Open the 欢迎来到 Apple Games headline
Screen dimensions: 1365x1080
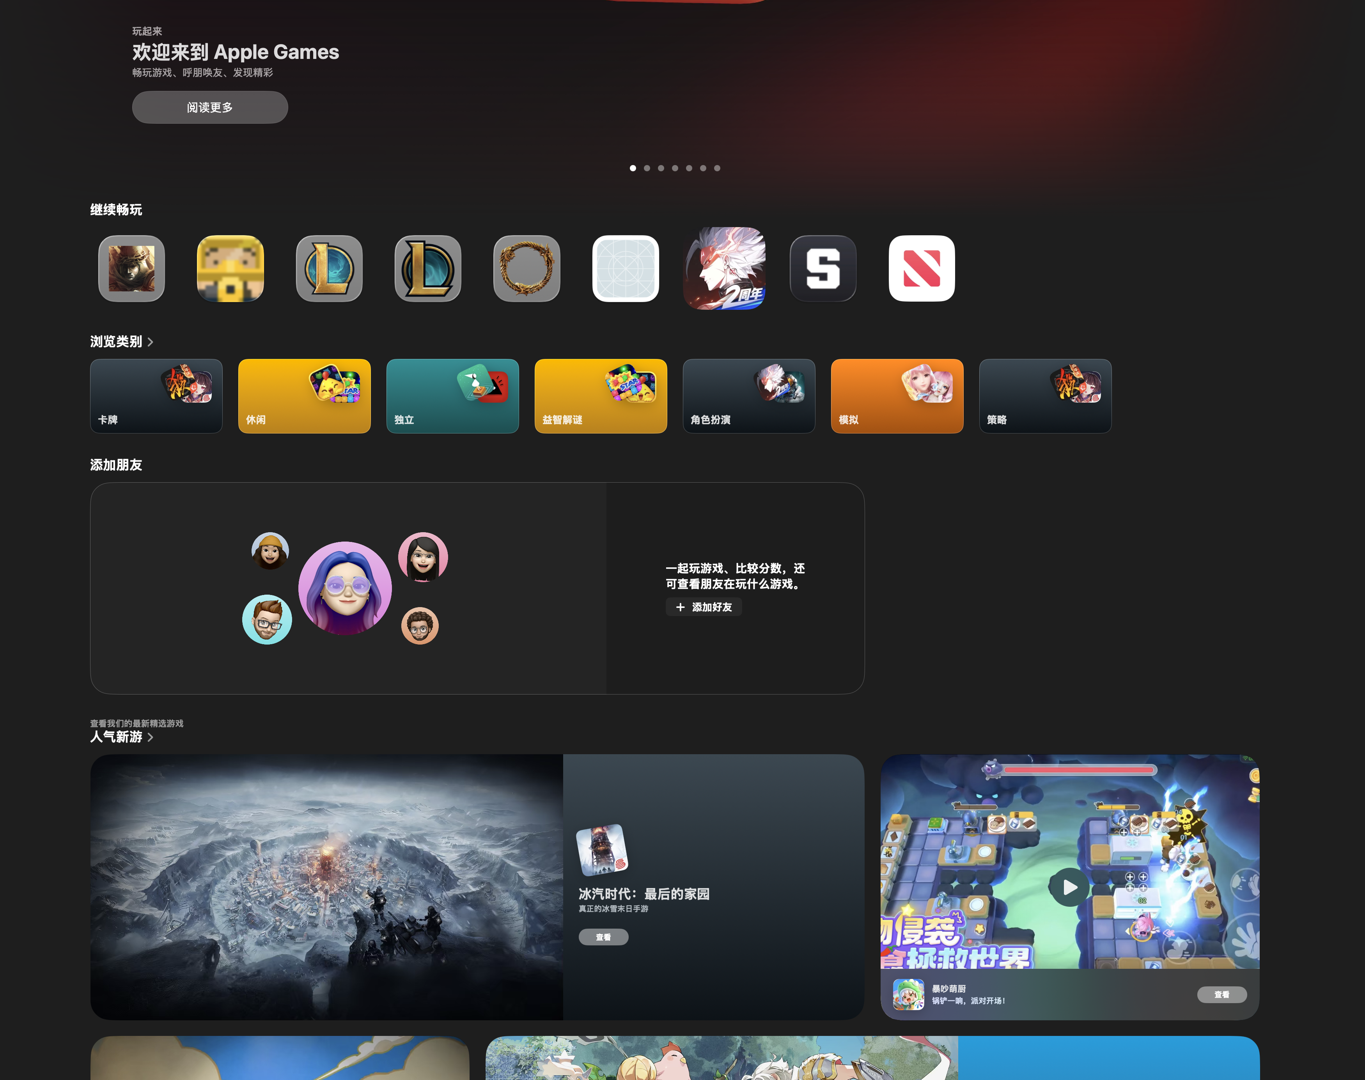[x=236, y=52]
